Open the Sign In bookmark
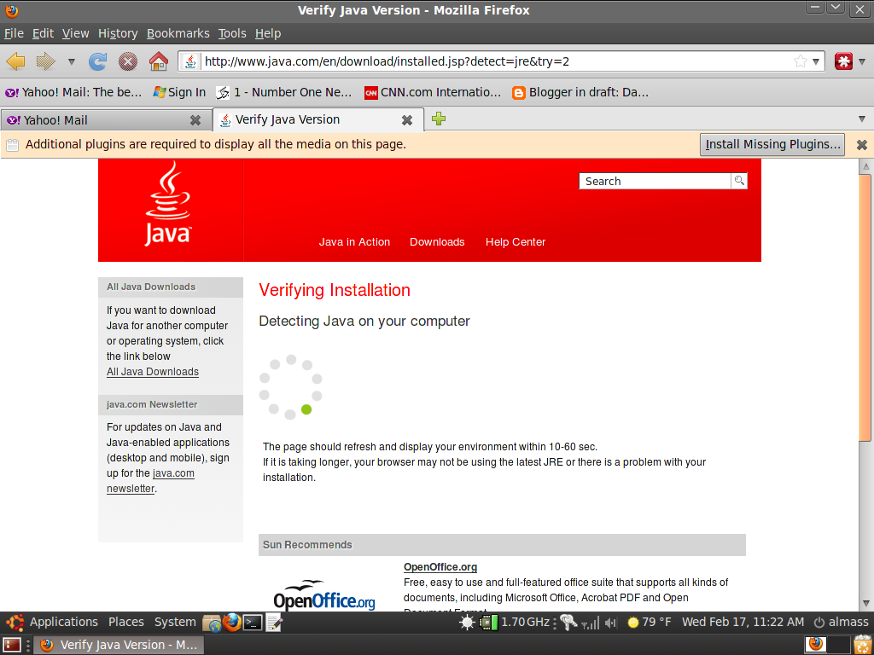This screenshot has width=874, height=655. coord(179,92)
